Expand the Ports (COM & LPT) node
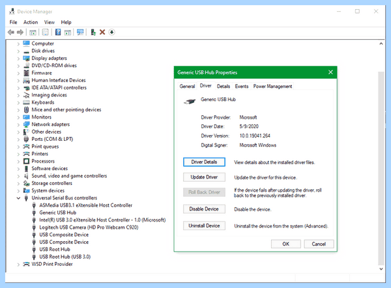 [x=18, y=139]
